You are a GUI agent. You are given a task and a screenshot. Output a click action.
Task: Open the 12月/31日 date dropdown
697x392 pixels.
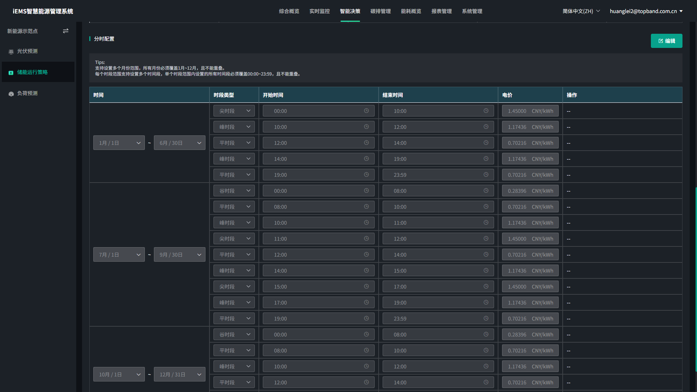point(180,375)
